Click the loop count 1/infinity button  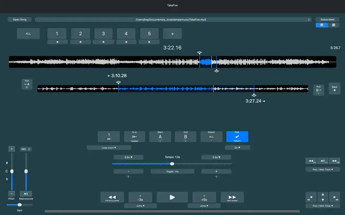pyautogui.click(x=109, y=137)
